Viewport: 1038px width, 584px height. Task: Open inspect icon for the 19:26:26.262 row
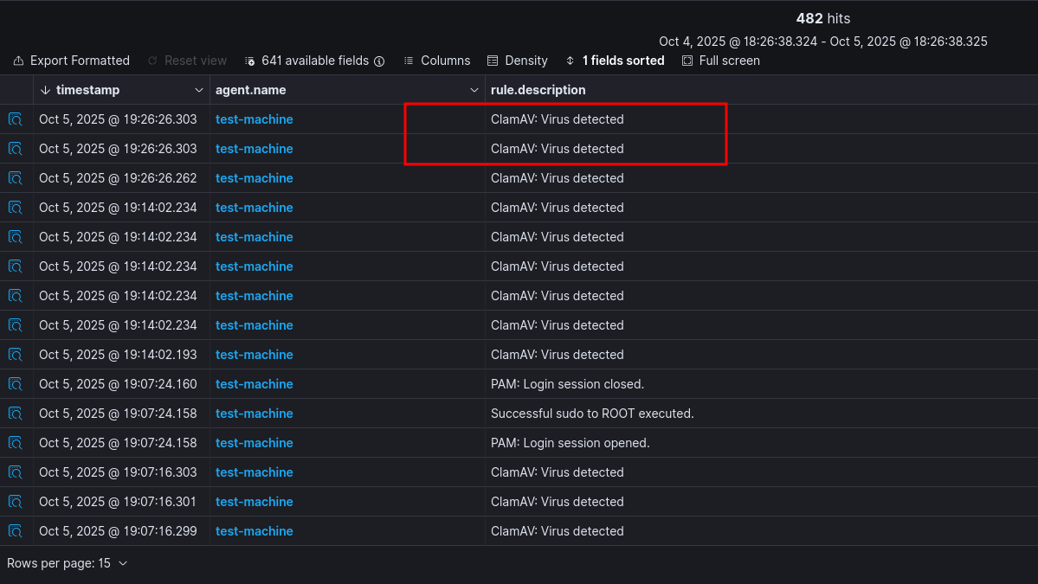tap(16, 178)
